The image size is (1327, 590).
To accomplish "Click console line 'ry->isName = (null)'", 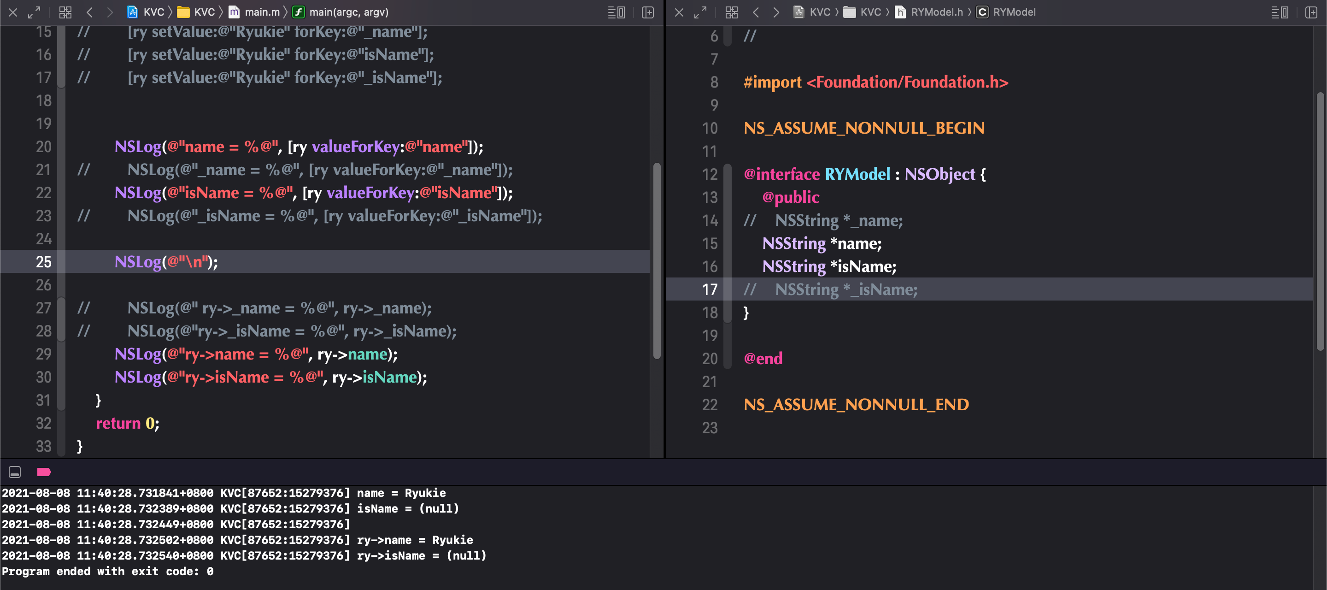I will pyautogui.click(x=422, y=556).
